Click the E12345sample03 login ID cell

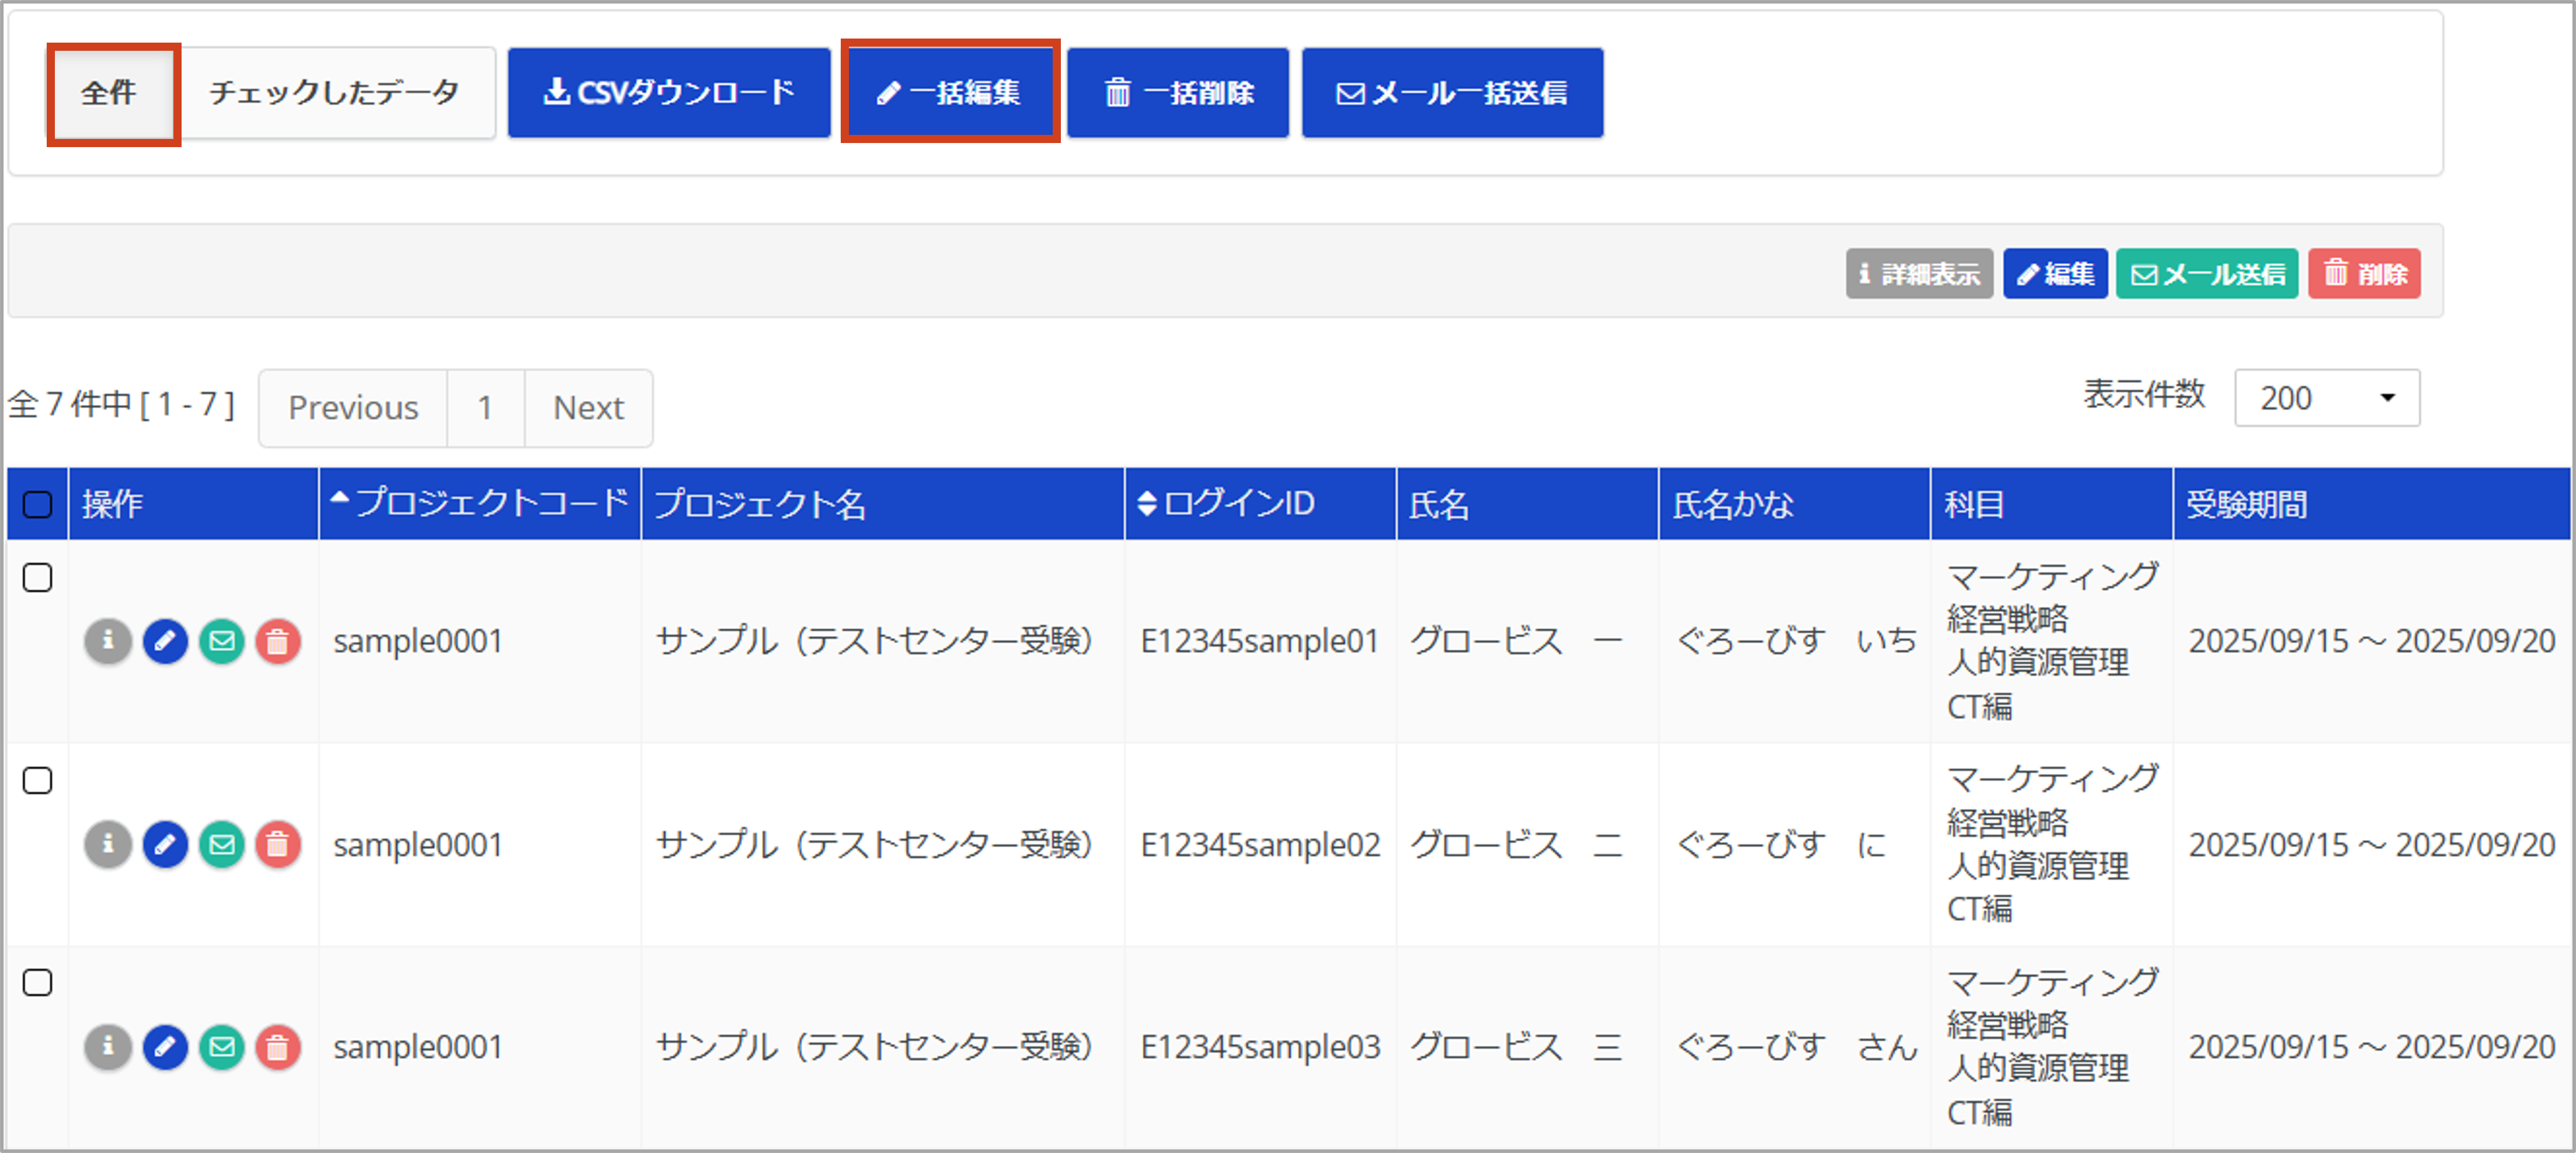pyautogui.click(x=1260, y=1047)
